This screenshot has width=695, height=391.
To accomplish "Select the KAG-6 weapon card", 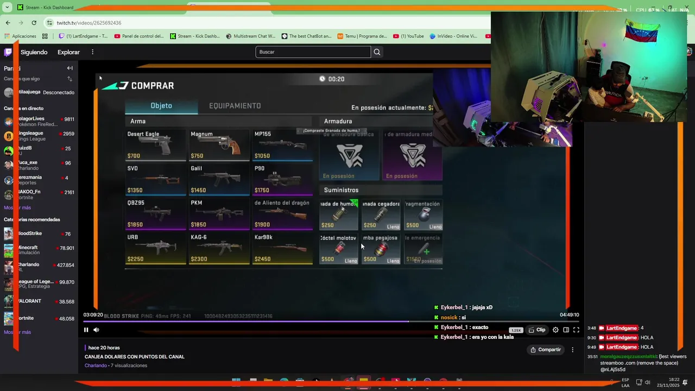I will point(219,249).
